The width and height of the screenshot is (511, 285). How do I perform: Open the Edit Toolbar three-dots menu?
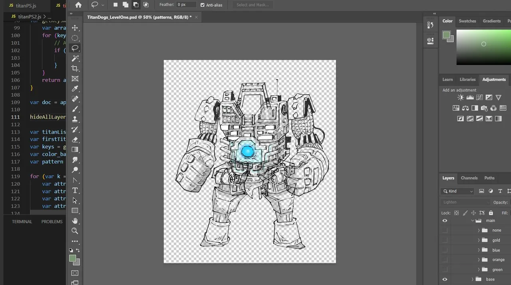[x=75, y=241]
